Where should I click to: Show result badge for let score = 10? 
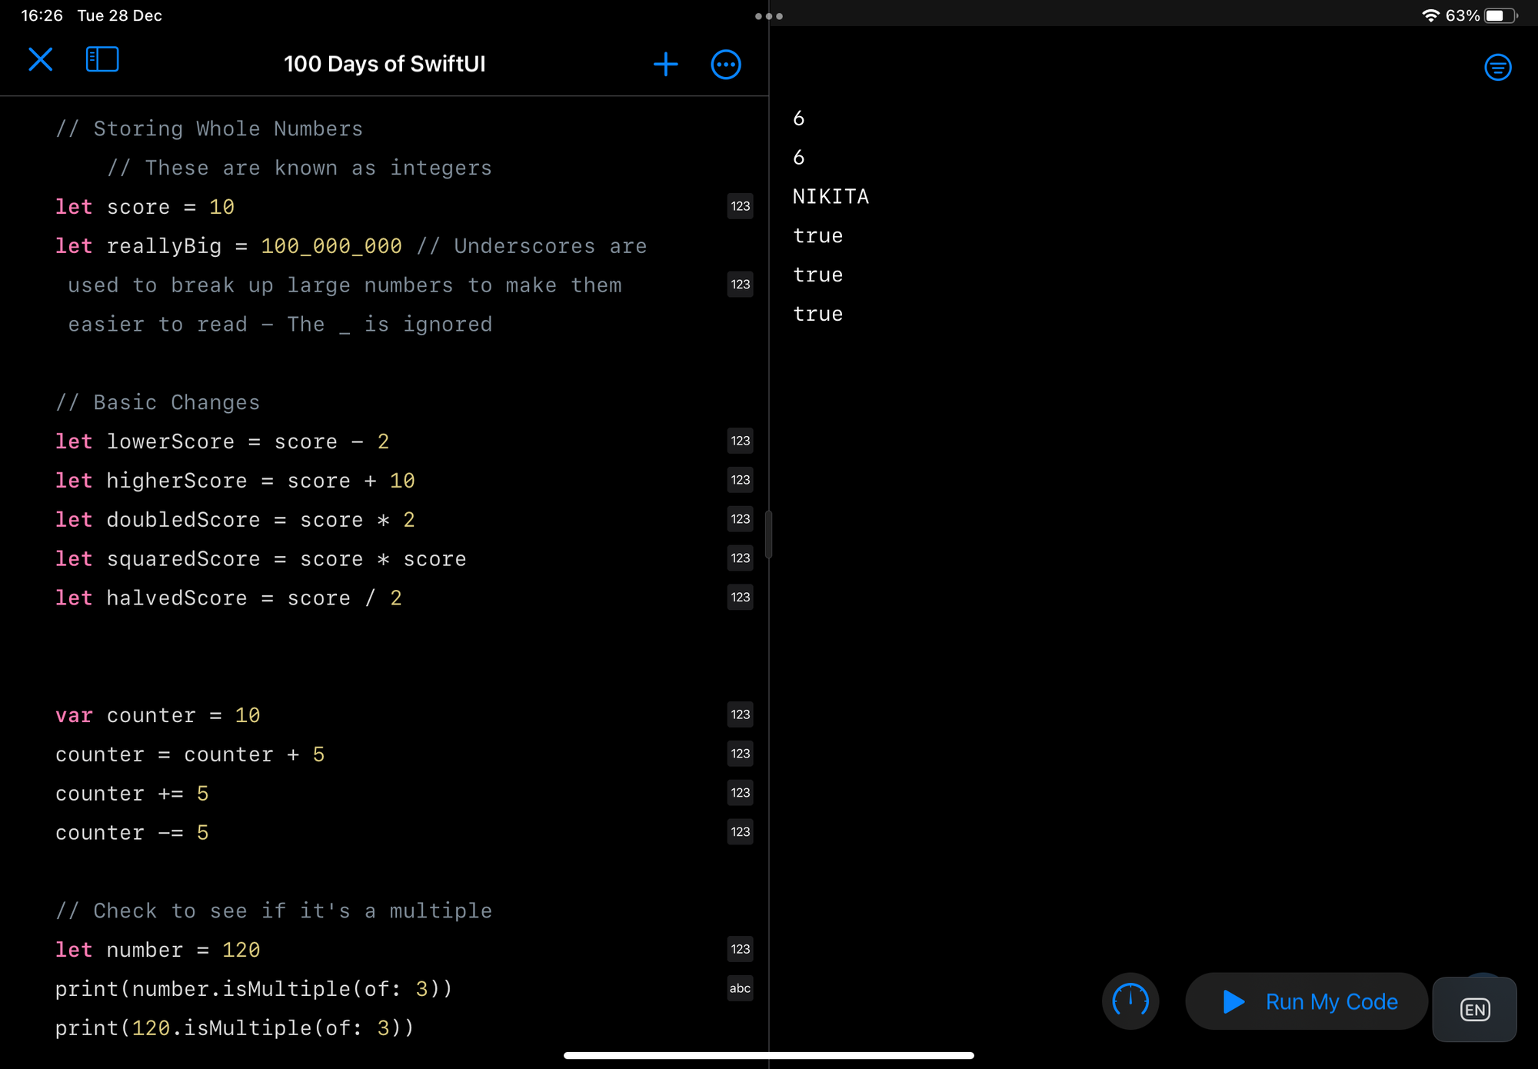741,206
